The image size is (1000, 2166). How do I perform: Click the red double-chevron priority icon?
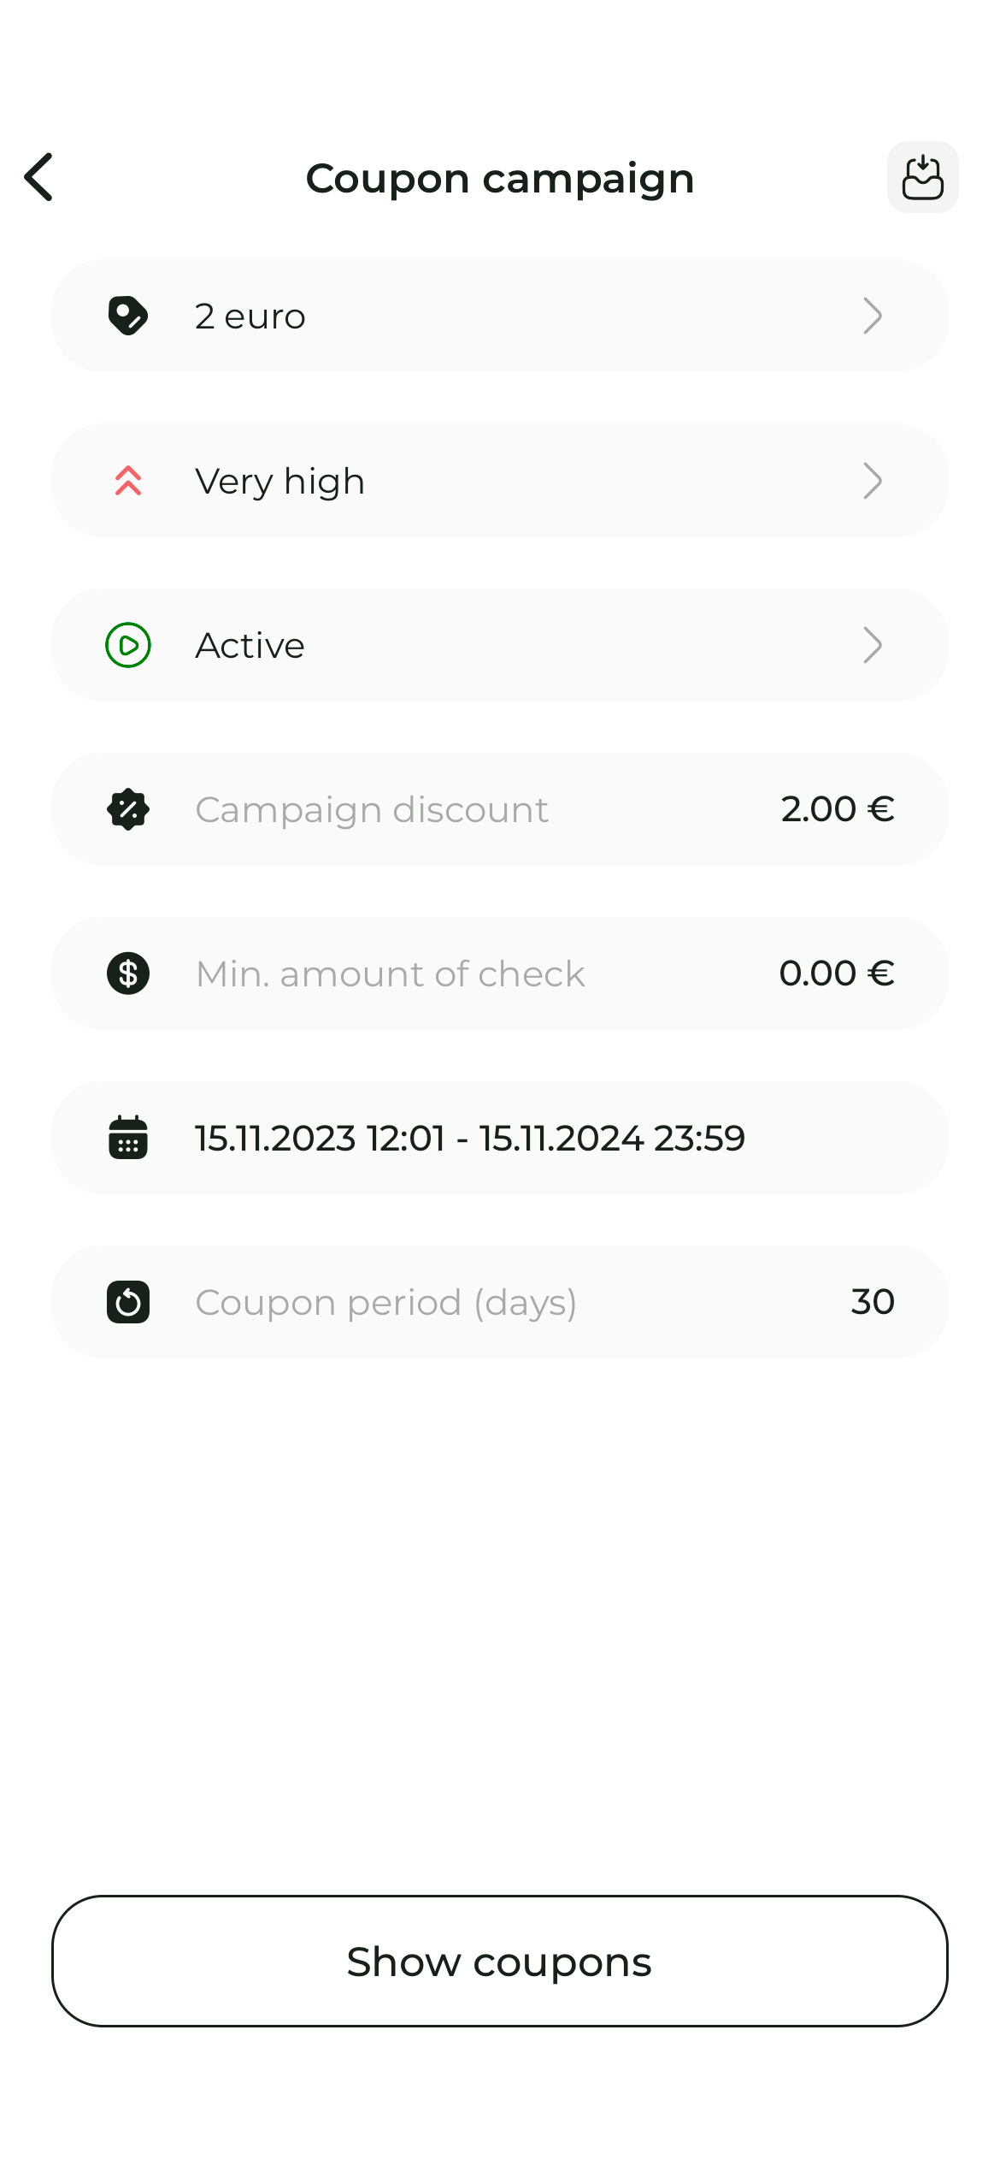128,481
